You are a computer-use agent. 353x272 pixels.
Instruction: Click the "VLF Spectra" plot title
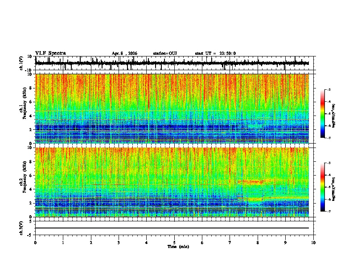50,53
